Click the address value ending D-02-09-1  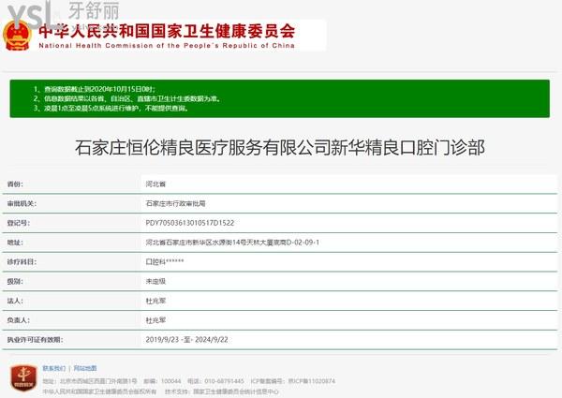232,243
